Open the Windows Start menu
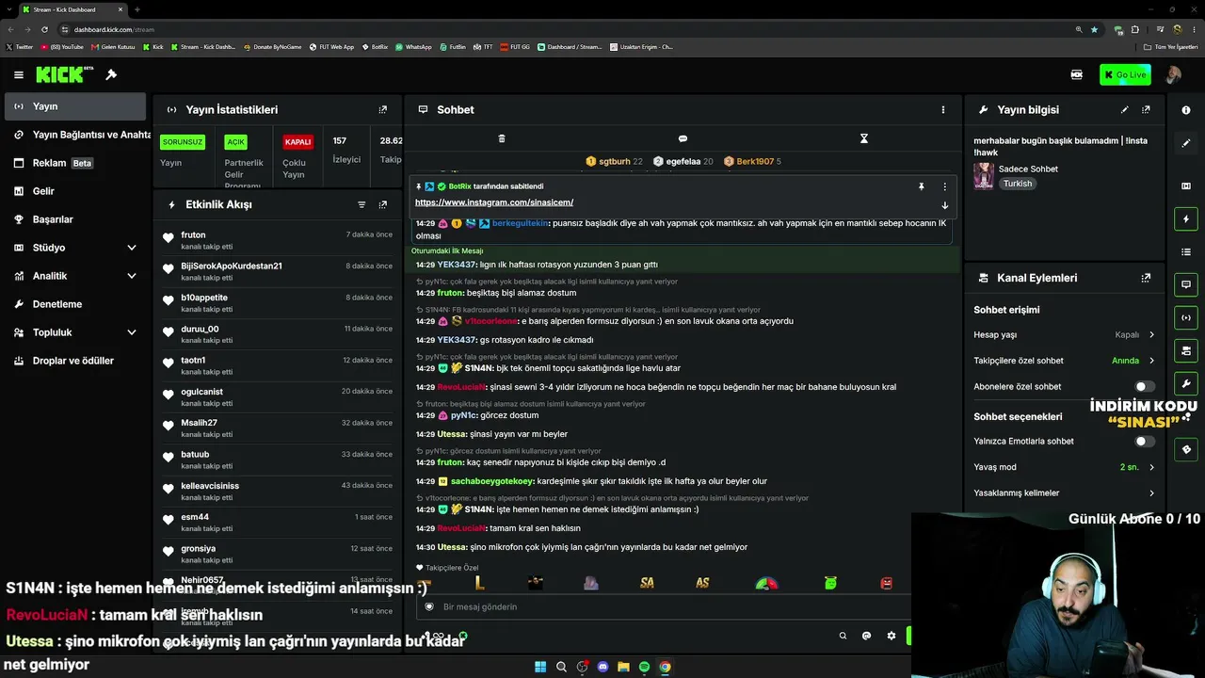1205x678 pixels. (x=540, y=667)
